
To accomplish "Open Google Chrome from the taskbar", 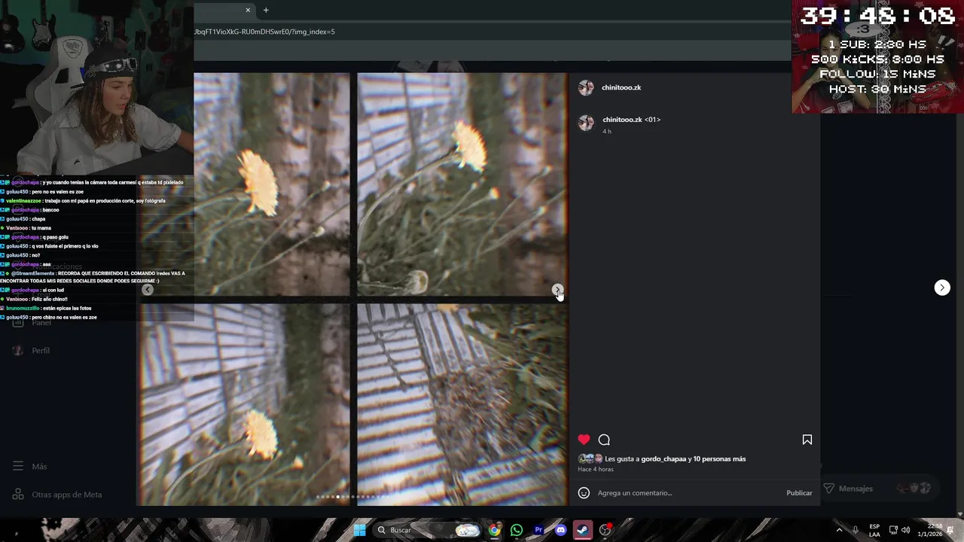I will click(x=494, y=530).
